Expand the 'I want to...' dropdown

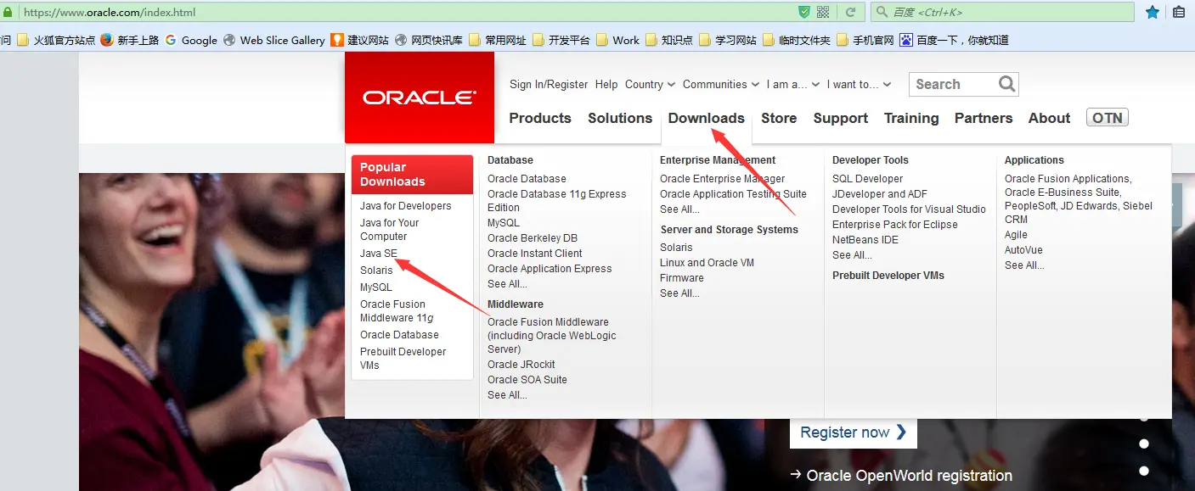tap(860, 84)
